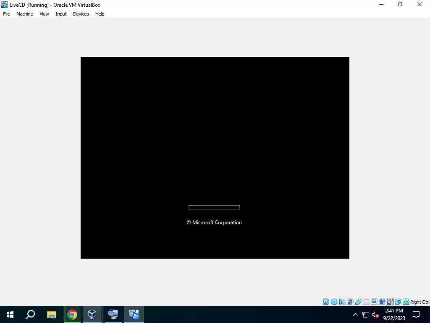
Task: Click the boot progress bar in VM
Action: click(x=214, y=207)
